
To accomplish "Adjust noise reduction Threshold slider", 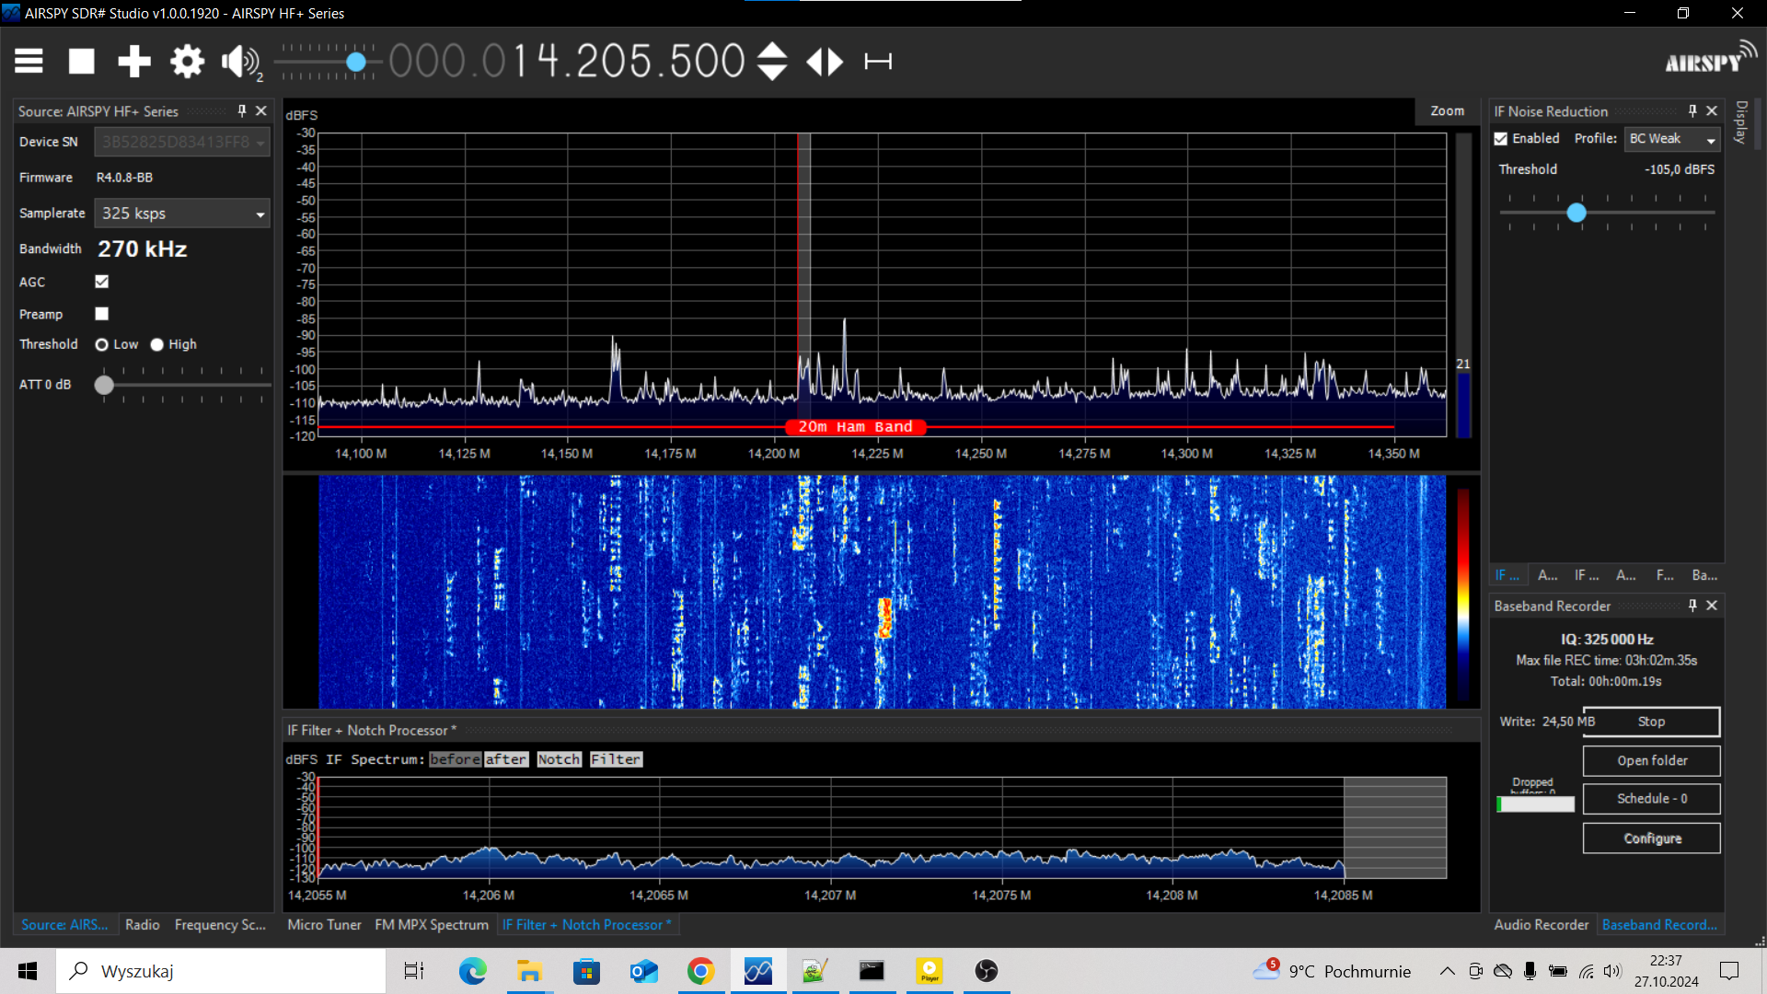I will 1576,213.
